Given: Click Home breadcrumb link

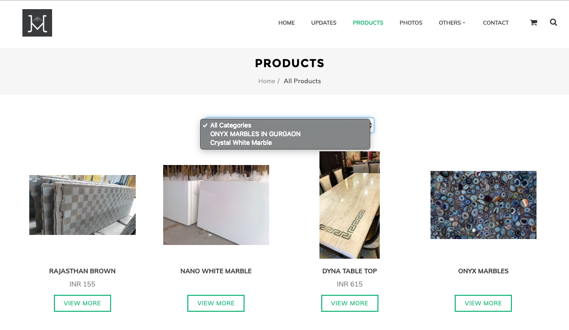Looking at the screenshot, I should click(x=266, y=81).
